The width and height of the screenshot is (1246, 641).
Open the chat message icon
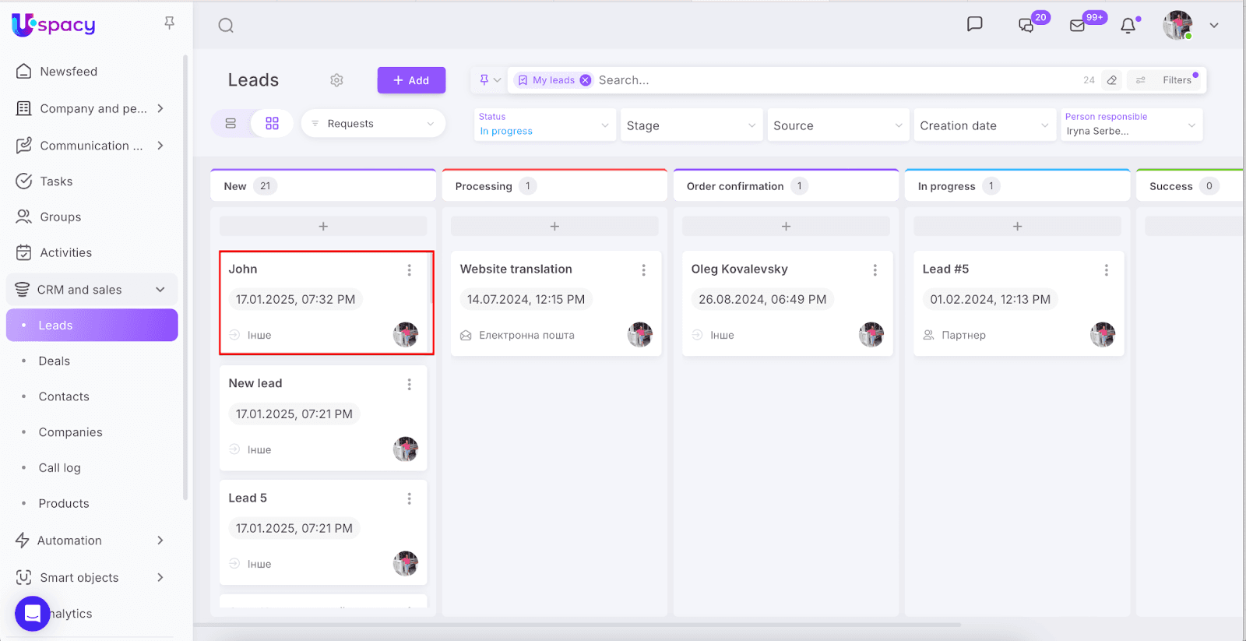click(974, 24)
